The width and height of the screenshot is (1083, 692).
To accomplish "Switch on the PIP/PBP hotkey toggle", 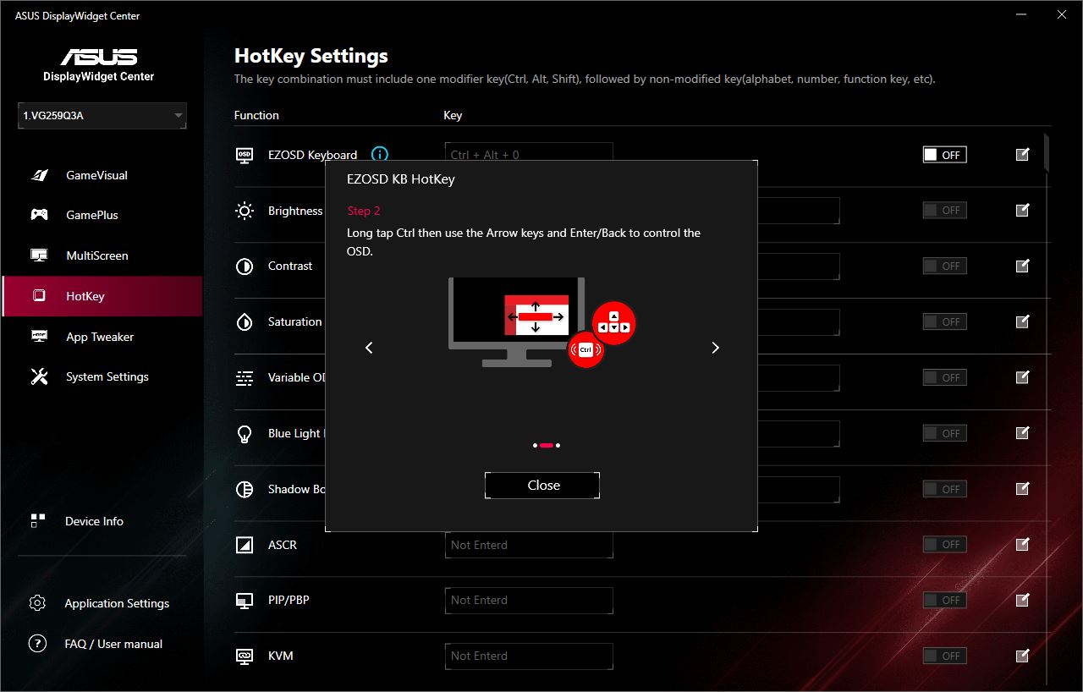I will point(944,600).
